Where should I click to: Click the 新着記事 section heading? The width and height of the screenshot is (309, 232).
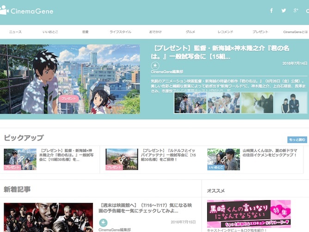(x=17, y=190)
